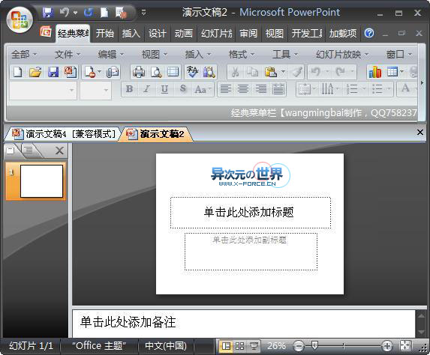Image resolution: width=430 pixels, height=355 pixels.
Task: Click the 26% zoom level button
Action: 276,346
